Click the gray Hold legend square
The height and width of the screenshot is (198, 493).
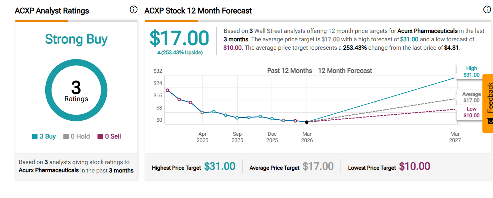coord(66,137)
